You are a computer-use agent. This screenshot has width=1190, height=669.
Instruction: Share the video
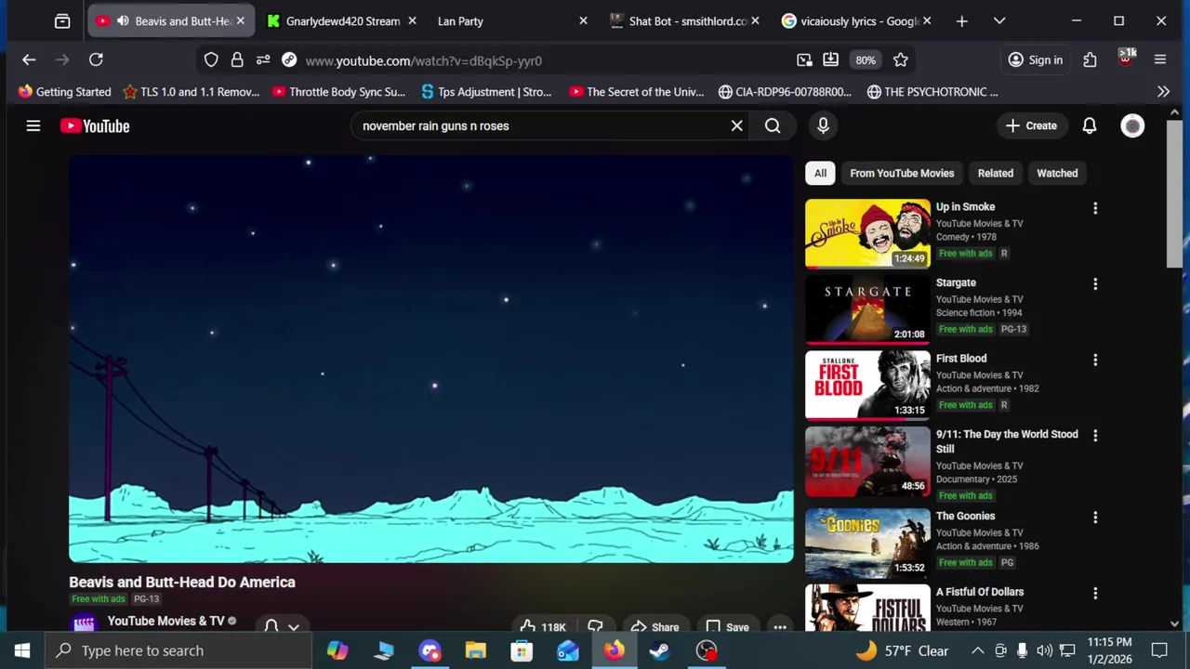pos(655,627)
